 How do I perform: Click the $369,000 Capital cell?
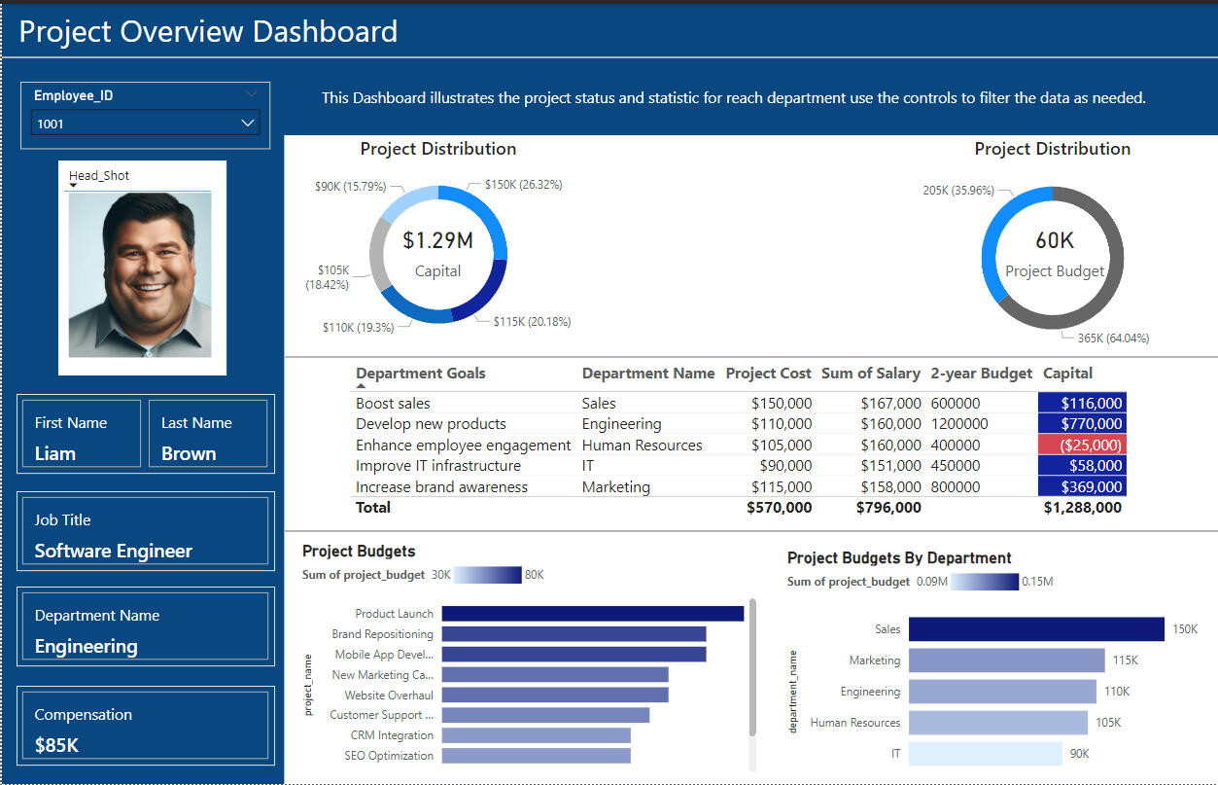[x=1083, y=487]
